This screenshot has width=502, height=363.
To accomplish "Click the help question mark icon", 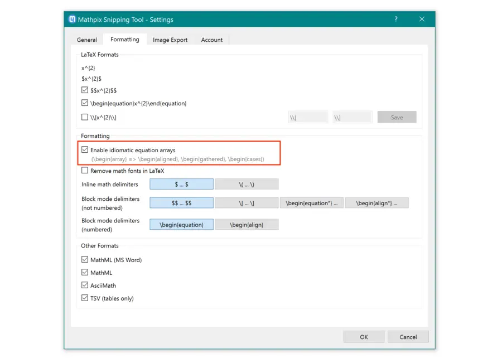I will coord(396,19).
